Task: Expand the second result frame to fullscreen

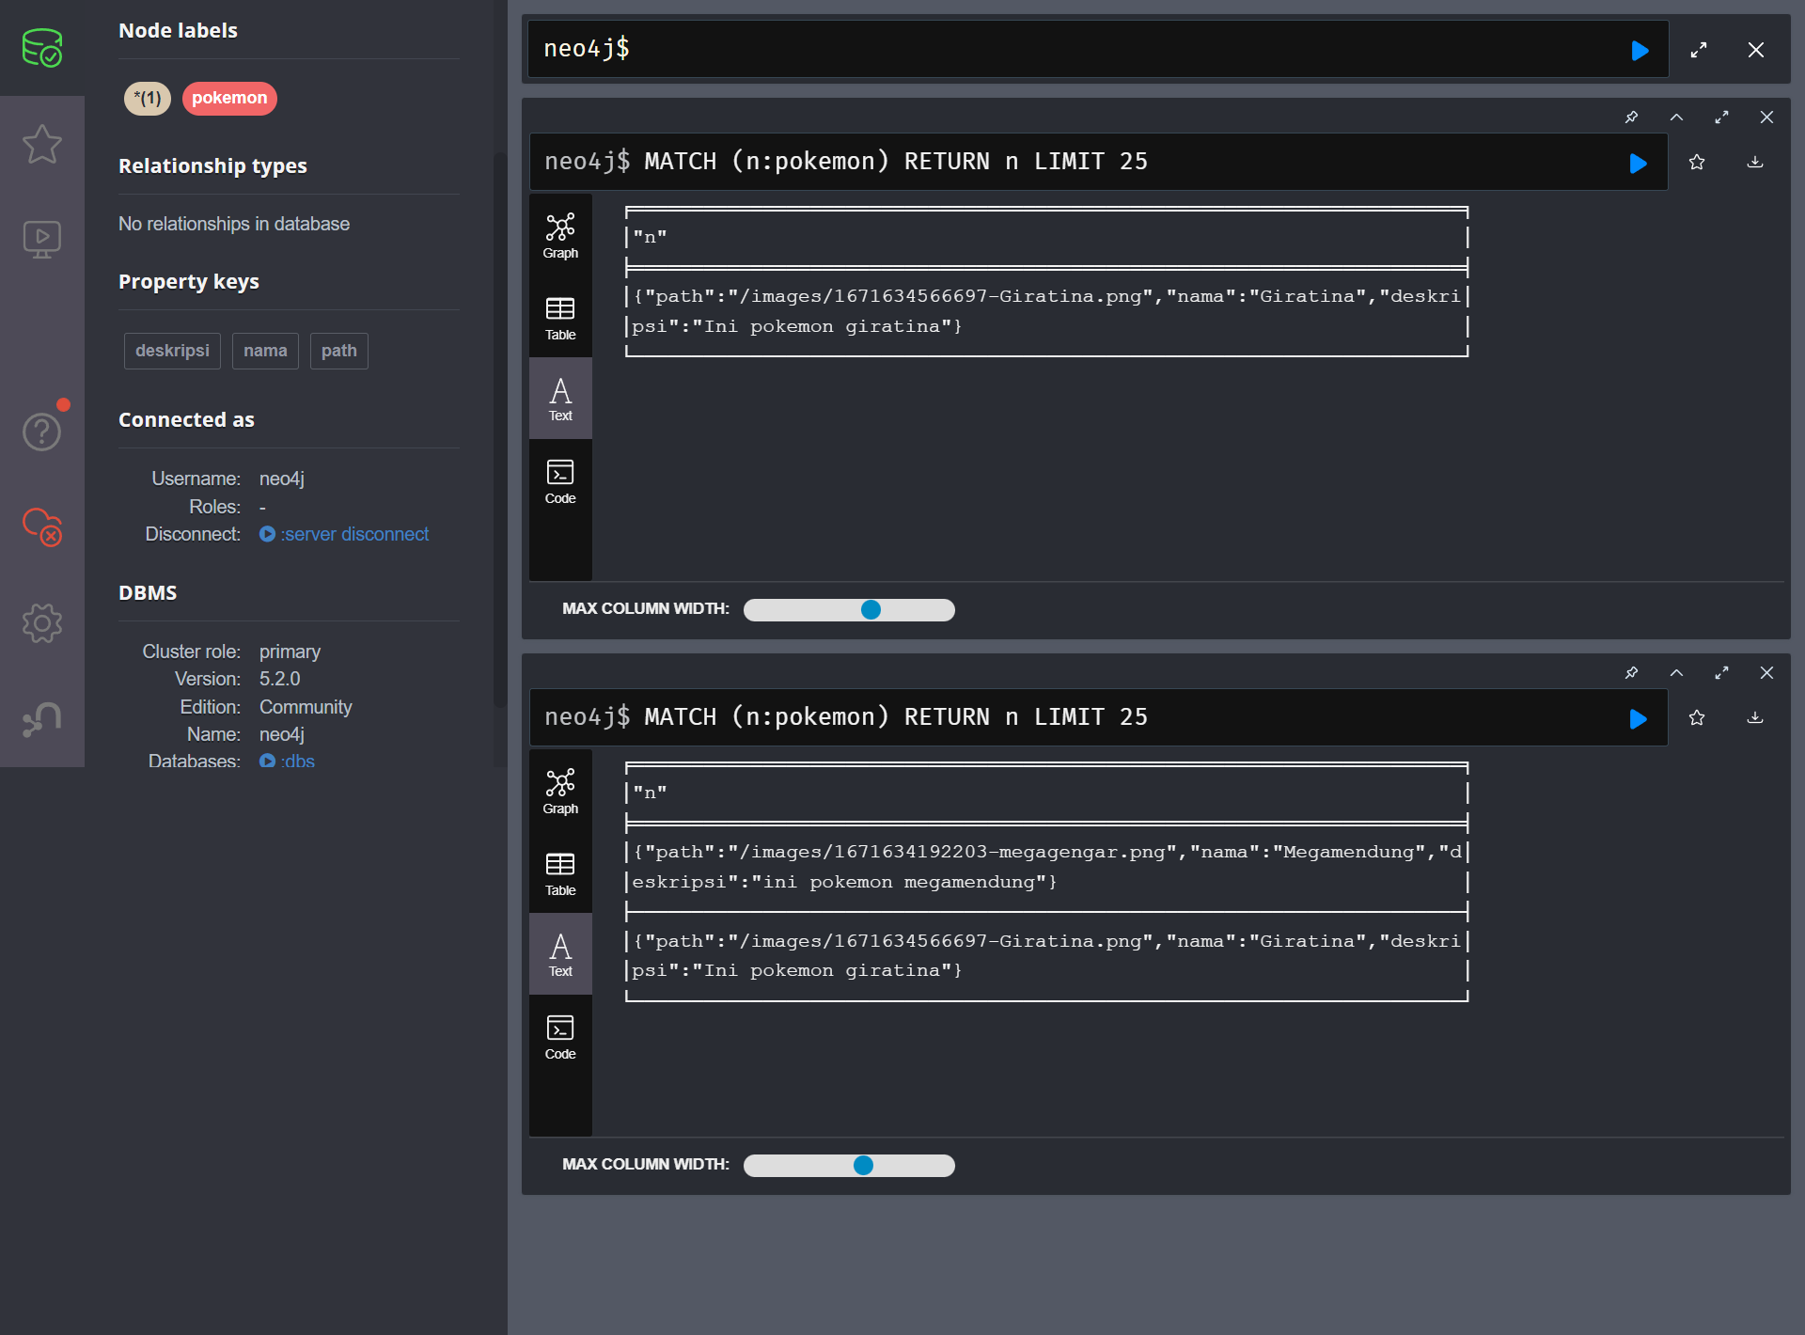Action: [1722, 673]
